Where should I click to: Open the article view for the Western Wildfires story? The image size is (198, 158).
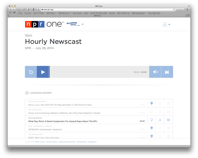pyautogui.click(x=168, y=111)
